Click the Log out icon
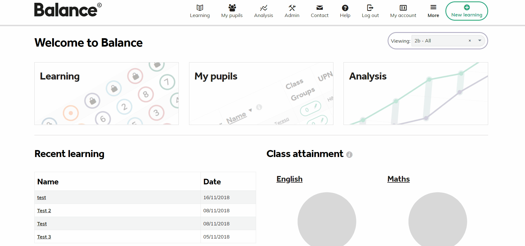Viewport: 525px width, 246px height. coord(370,8)
